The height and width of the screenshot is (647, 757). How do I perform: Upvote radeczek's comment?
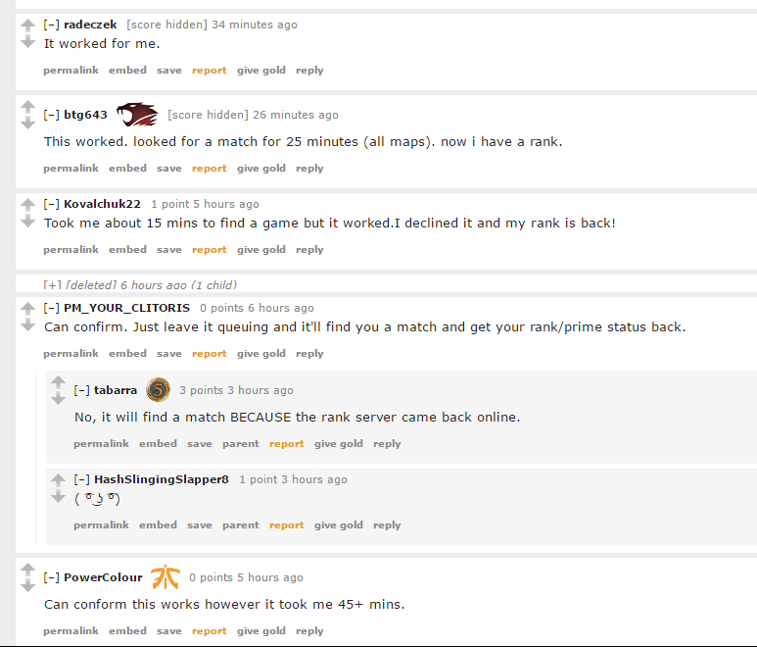click(x=28, y=25)
